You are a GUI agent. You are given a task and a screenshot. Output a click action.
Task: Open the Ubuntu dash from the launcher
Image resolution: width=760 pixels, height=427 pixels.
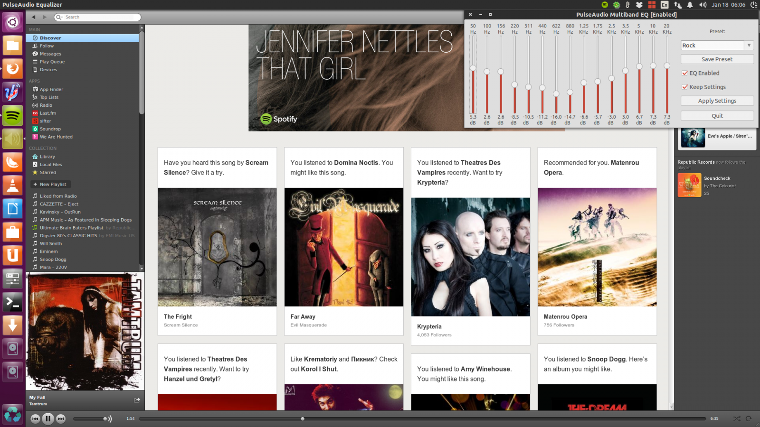point(13,22)
